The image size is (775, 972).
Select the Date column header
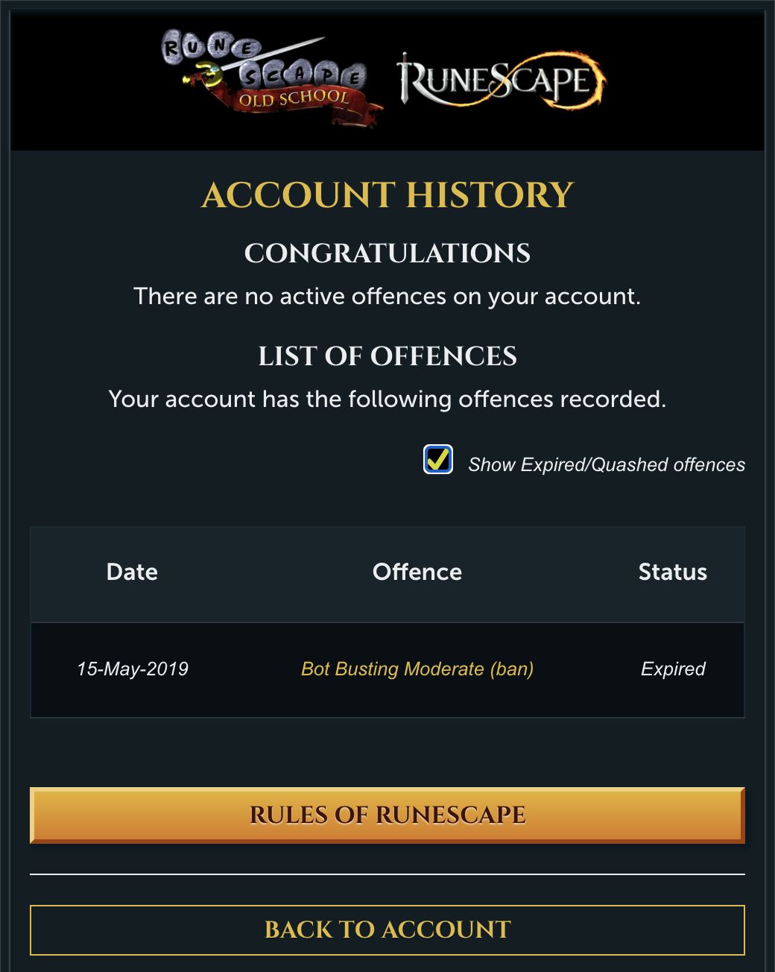pyautogui.click(x=132, y=572)
